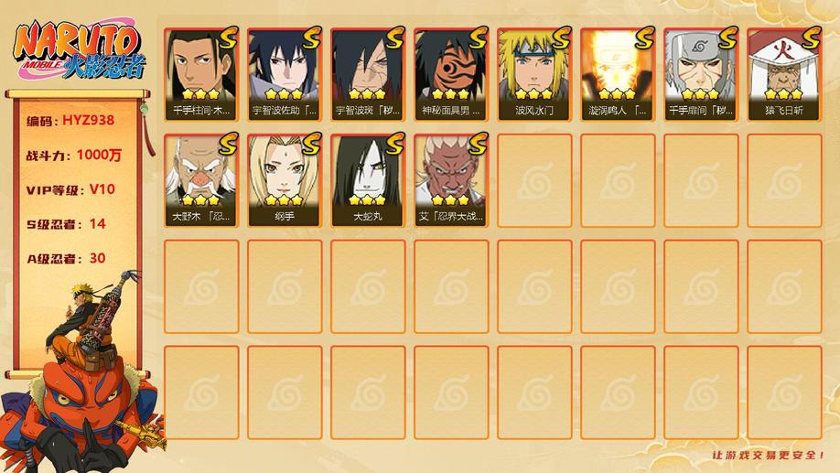Click the S rank badge on 波风水门 card
The image size is (840, 473).
[561, 38]
